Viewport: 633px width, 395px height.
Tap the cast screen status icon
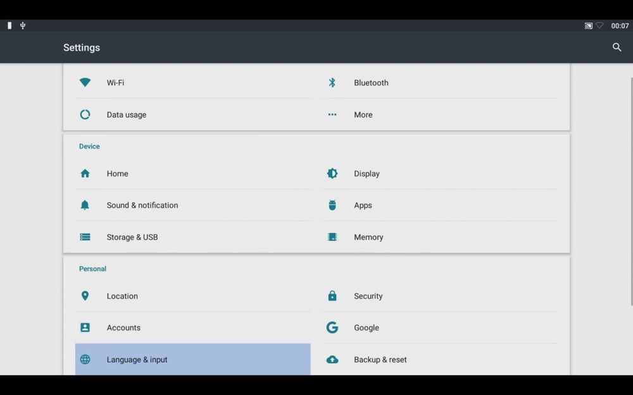point(588,26)
